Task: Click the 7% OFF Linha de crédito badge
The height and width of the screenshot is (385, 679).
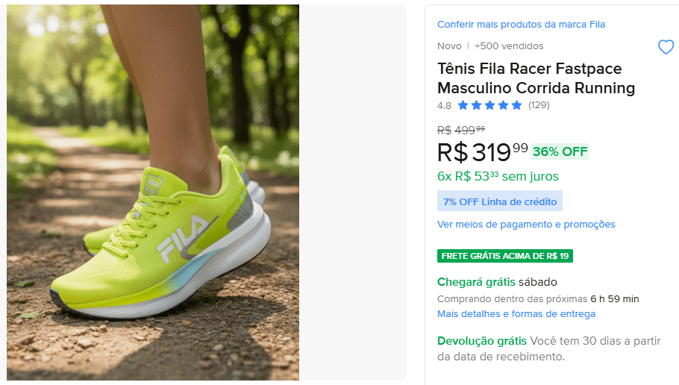Action: 500,201
